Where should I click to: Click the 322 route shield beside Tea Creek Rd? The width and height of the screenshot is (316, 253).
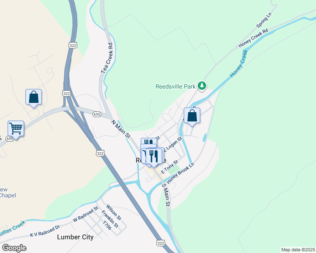point(73,46)
